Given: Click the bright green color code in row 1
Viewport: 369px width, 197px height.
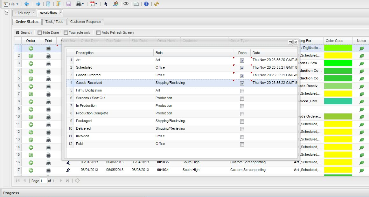Looking at the screenshot, I should 338,48.
